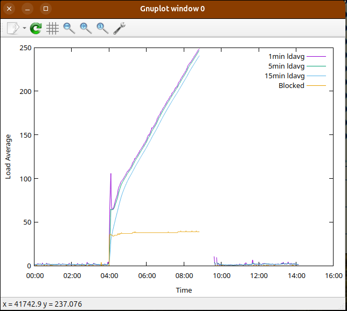Click the 150 y-axis tick label

(25, 135)
